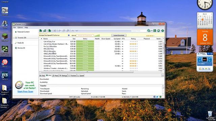Click the Start Free Scan link
Screen dimensions: 216x121
click(25, 91)
